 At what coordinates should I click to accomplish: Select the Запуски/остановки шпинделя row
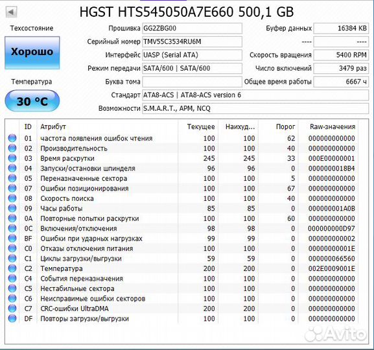[x=181, y=169]
